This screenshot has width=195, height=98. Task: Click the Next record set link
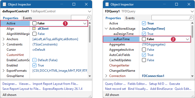click(115, 89)
